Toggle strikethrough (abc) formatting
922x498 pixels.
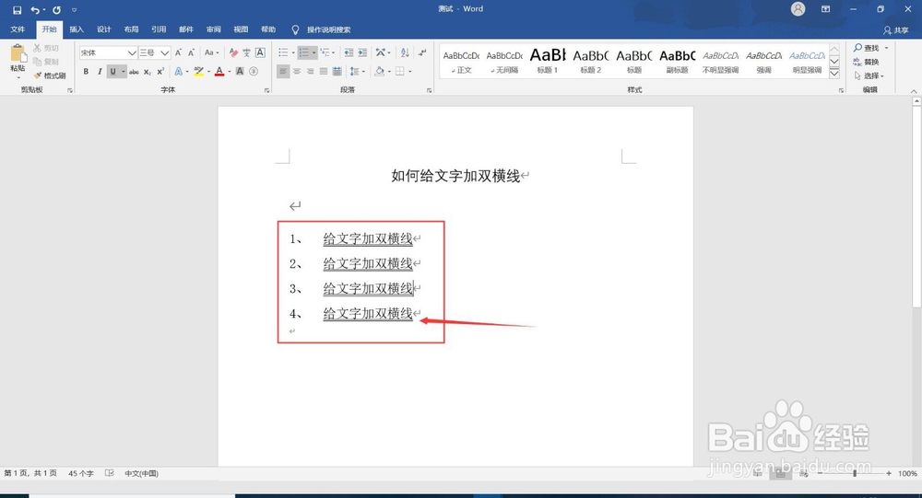point(134,72)
